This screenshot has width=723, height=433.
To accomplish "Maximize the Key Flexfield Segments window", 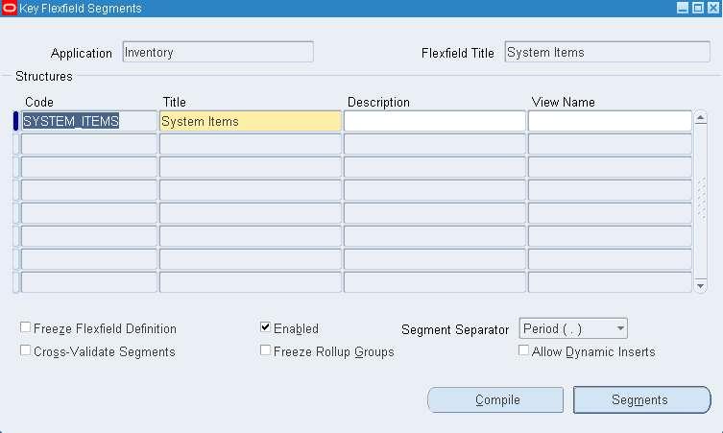I will tap(698, 8).
